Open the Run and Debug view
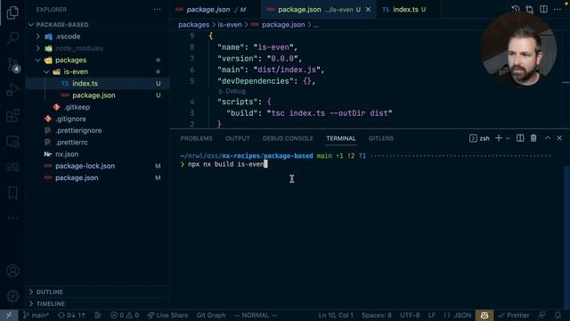Screen dimensions: 570x321 pos(12,89)
